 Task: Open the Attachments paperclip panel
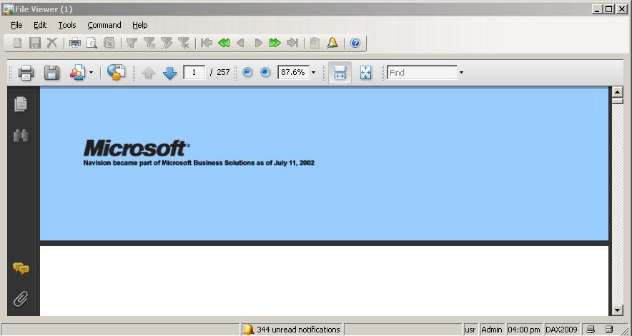point(21,300)
